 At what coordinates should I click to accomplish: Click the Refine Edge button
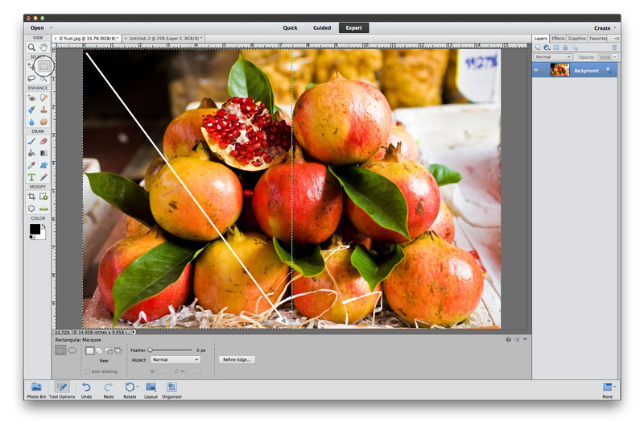point(237,359)
